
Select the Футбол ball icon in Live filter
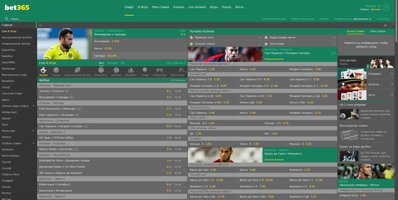tap(44, 70)
